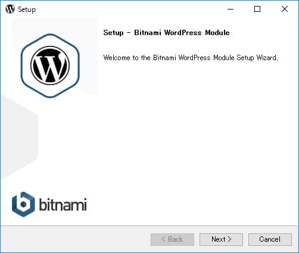Click the right chevron inside the Next button
The height and width of the screenshot is (253, 299).
pos(229,239)
